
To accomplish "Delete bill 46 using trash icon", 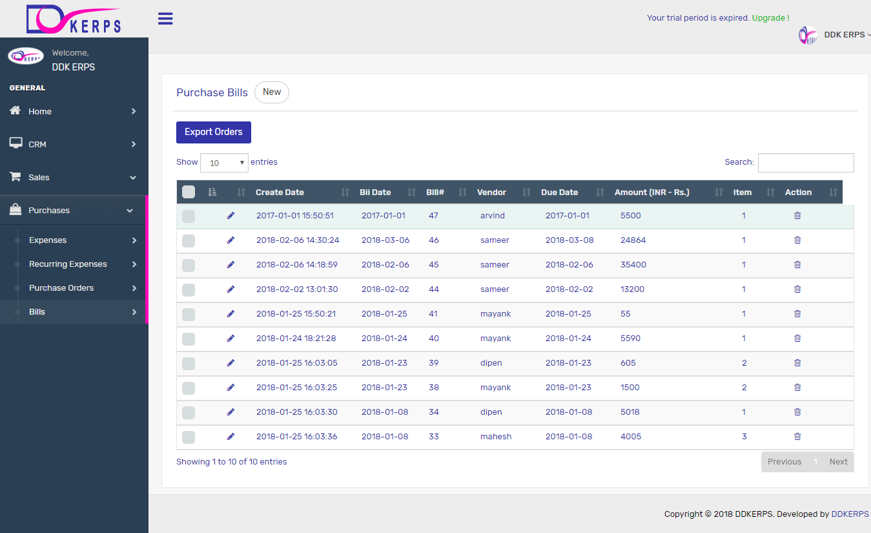I will tap(797, 240).
